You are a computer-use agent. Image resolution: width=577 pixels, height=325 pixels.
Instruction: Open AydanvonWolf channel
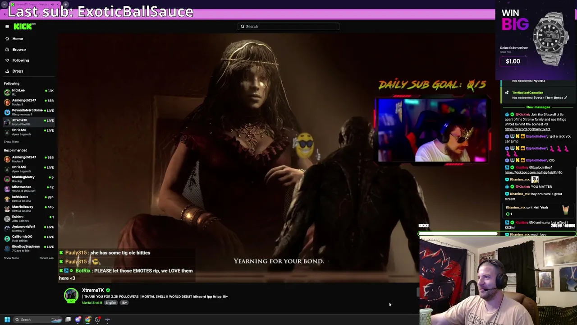[x=29, y=228]
